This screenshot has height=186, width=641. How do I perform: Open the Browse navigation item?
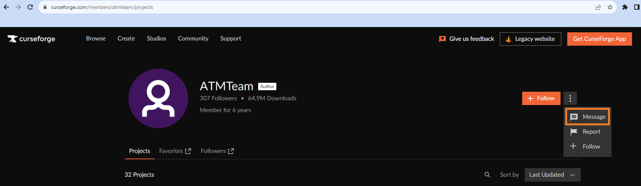[x=96, y=39]
